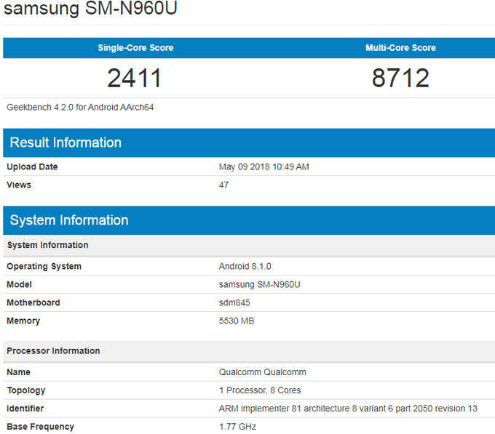The image size is (495, 434).
Task: Select the Upload Date row label
Action: click(x=32, y=166)
